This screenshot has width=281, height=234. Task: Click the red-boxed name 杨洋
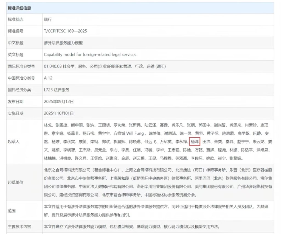click(195, 142)
